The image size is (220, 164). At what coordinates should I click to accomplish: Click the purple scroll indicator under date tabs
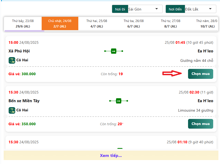tap(24, 31)
